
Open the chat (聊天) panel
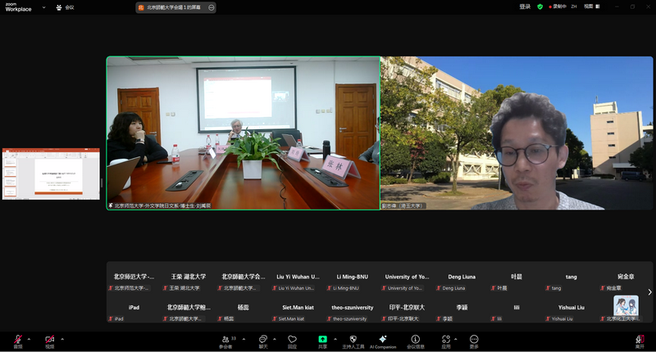point(263,340)
